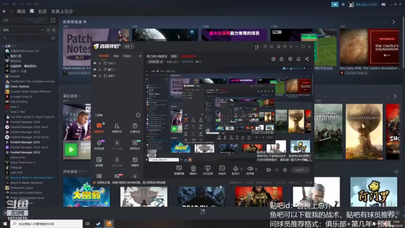
Task: Toggle lock on 窗口 1 source
Action: click(100, 69)
